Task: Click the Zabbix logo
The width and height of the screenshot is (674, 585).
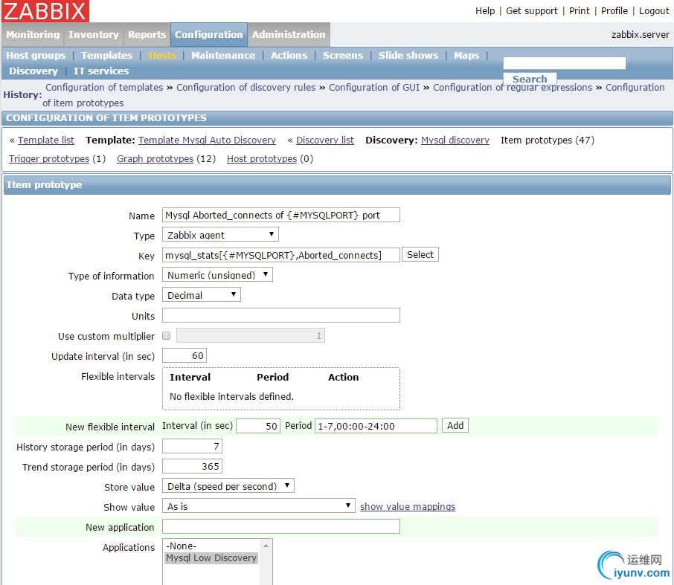Action: [x=45, y=10]
